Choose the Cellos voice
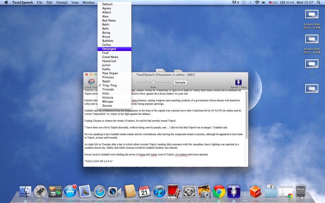 tap(115, 45)
